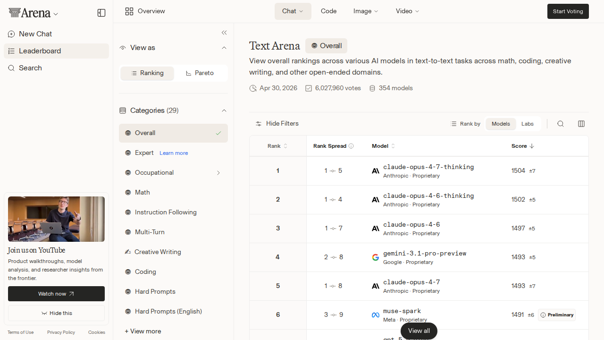The height and width of the screenshot is (340, 604).
Task: Hide the filters panel
Action: tap(277, 124)
